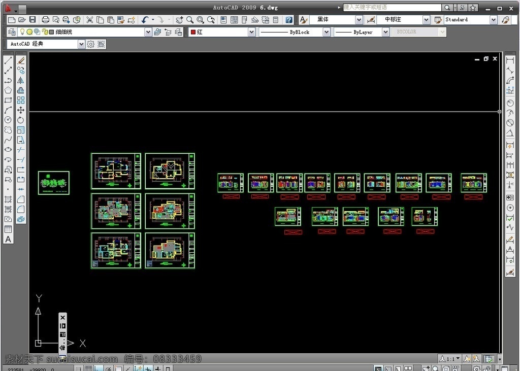This screenshot has height=371, width=520.
Task: Toggle the layer lock icon
Action: pos(45,32)
